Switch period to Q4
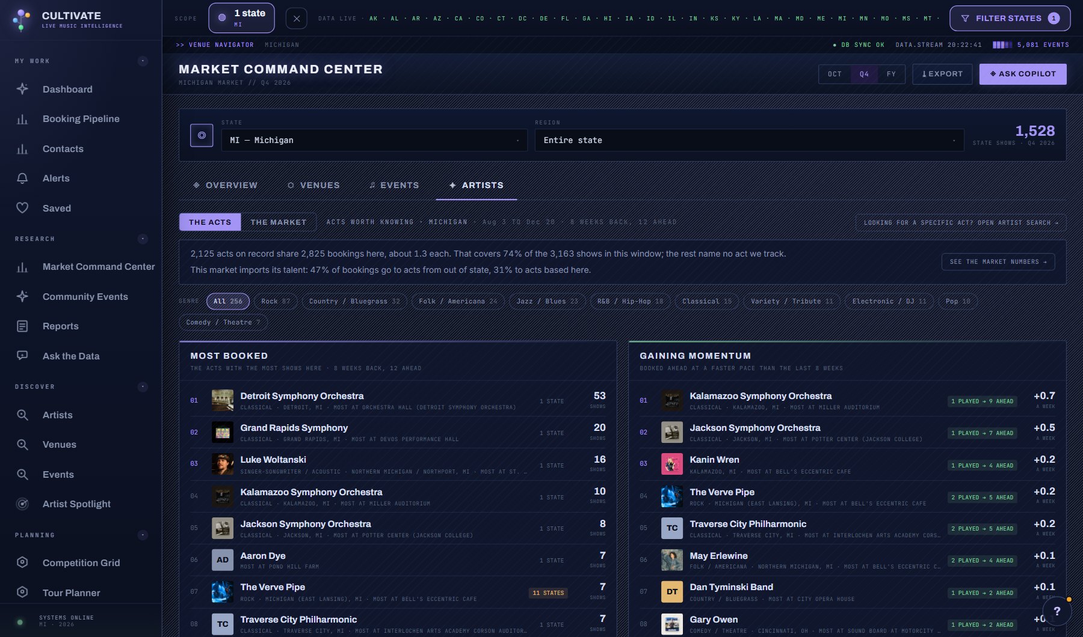 coord(864,74)
